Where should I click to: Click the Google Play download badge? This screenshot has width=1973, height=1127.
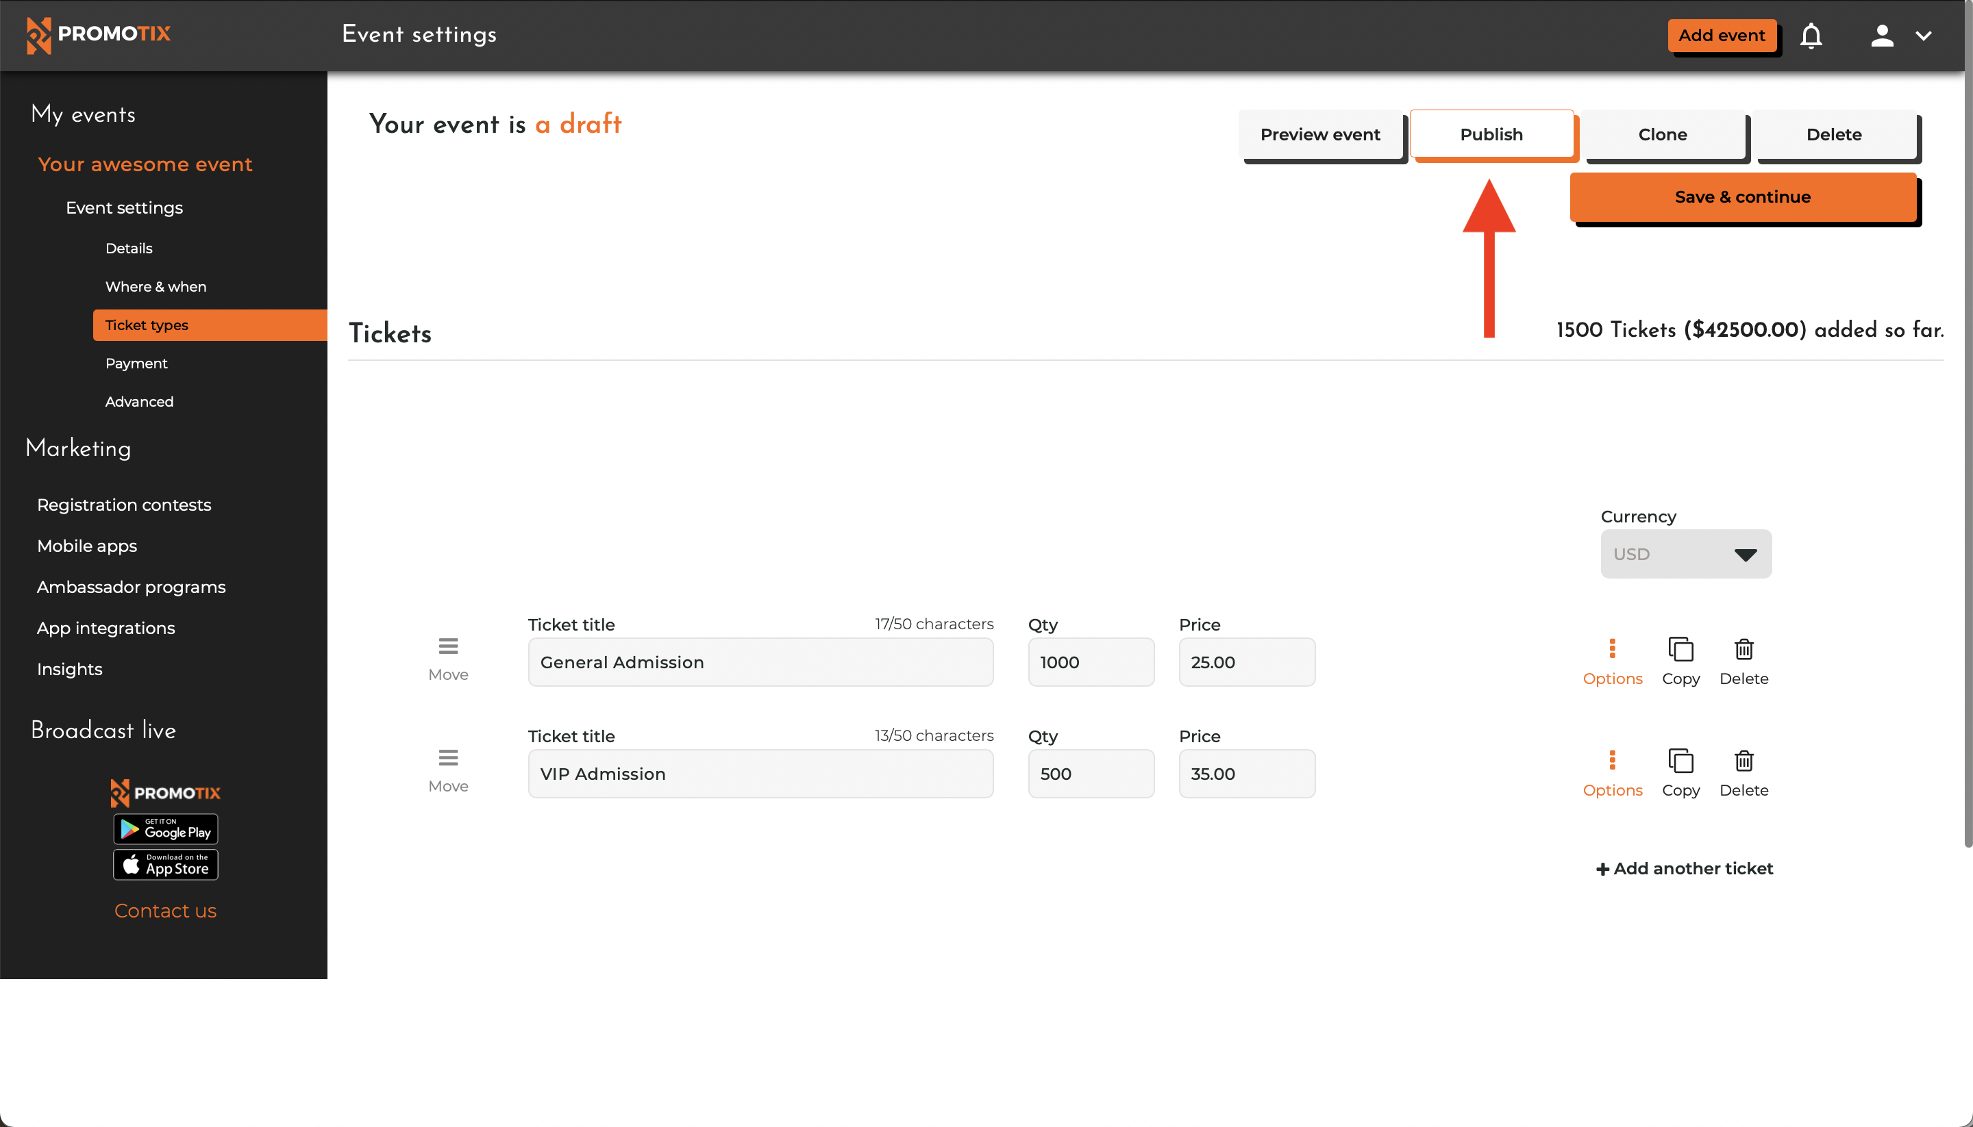[x=165, y=829]
